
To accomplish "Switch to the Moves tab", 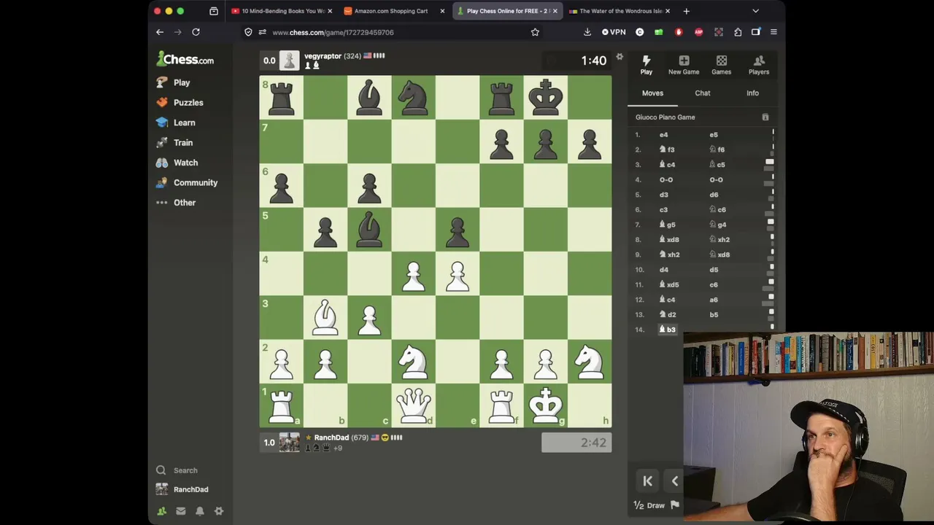I will (652, 93).
